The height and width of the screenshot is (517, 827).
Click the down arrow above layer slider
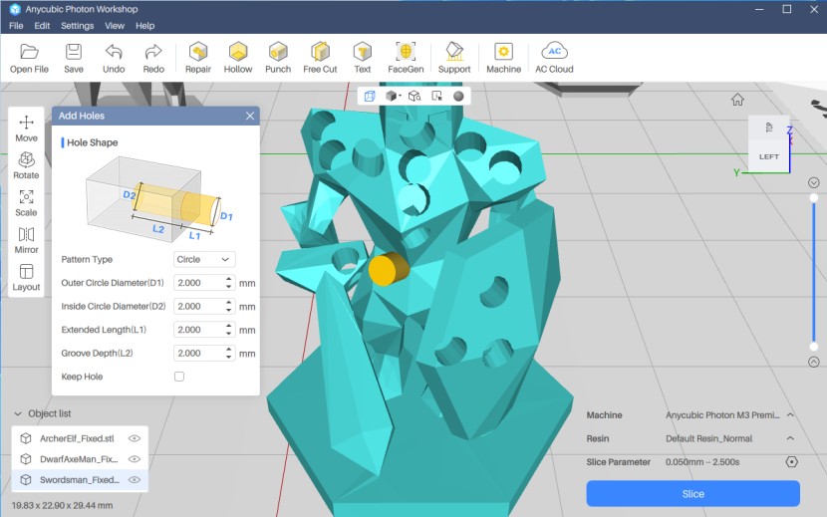[x=814, y=182]
